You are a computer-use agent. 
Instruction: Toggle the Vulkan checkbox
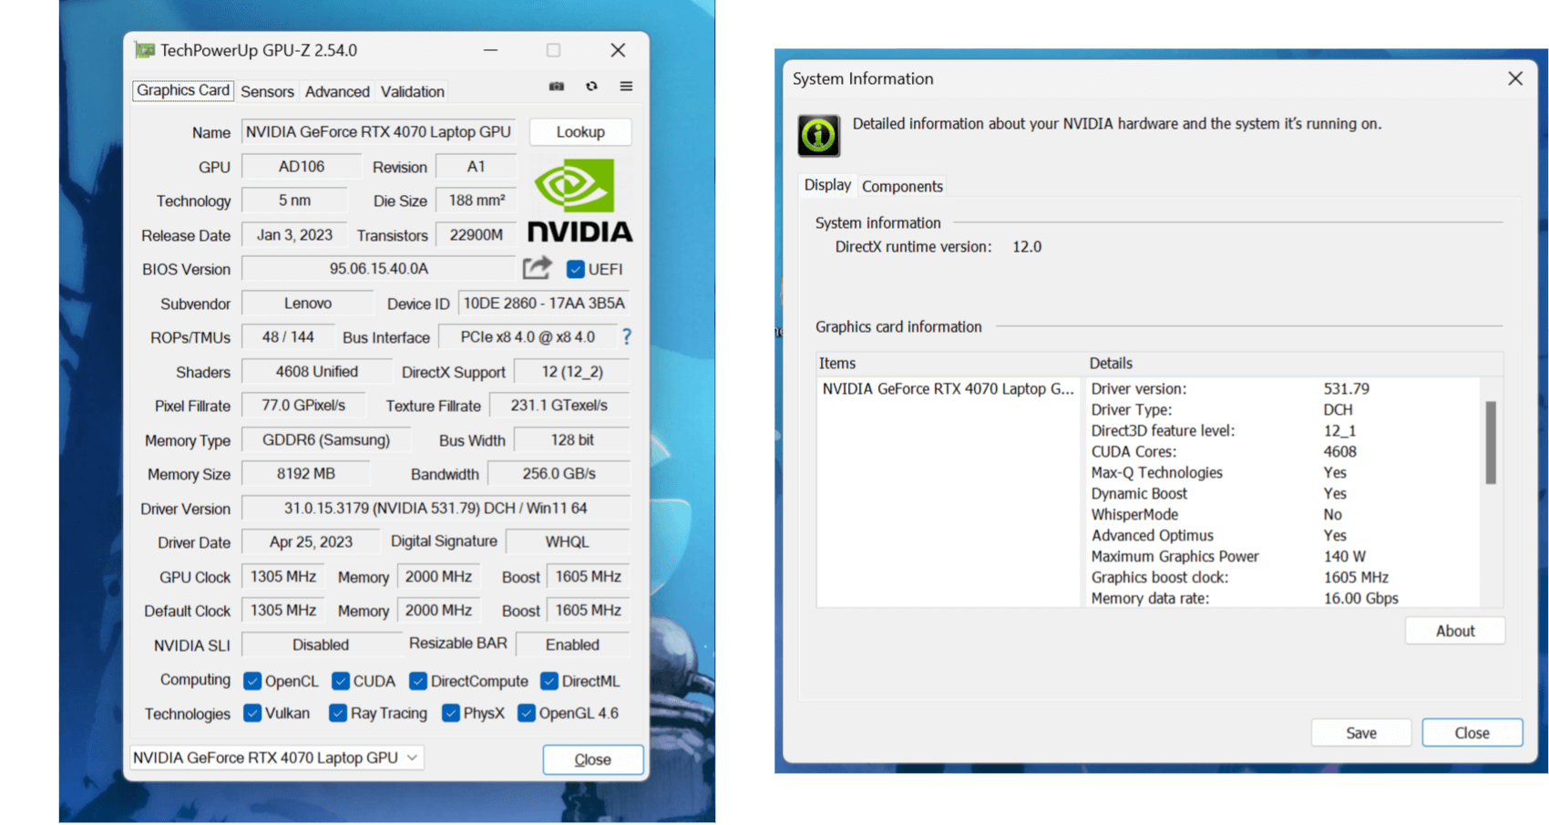pyautogui.click(x=252, y=713)
